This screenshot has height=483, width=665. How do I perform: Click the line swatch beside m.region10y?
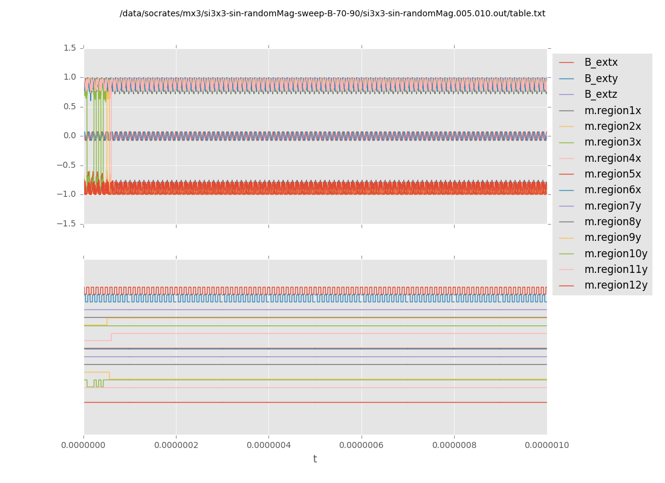click(566, 254)
